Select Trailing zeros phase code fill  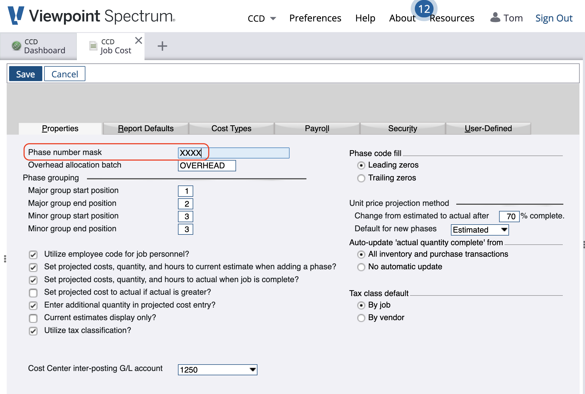[x=361, y=178]
